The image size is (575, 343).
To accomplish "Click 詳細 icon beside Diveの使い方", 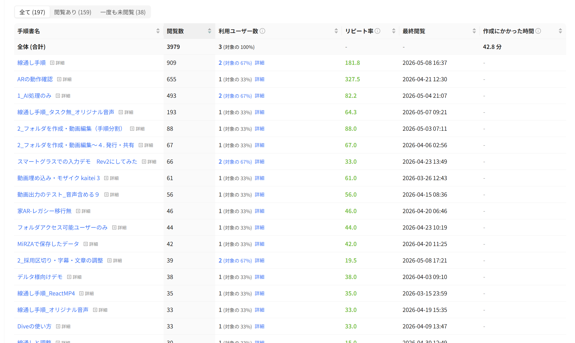I will [63, 327].
